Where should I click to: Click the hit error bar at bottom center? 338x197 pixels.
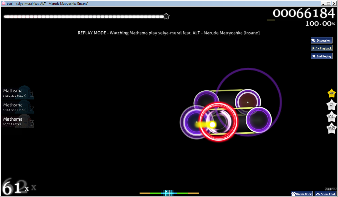pos(169,193)
